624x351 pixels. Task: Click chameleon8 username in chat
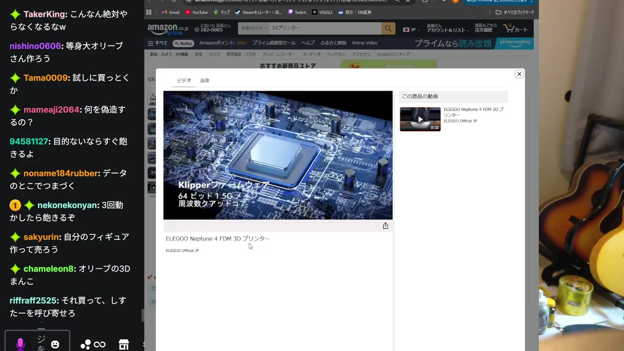tap(48, 269)
